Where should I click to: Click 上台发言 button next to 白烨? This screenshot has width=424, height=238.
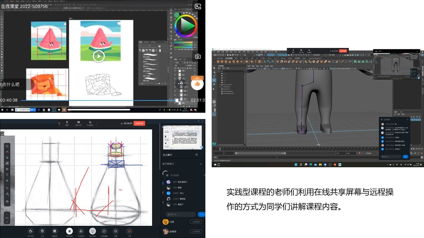coord(196,222)
